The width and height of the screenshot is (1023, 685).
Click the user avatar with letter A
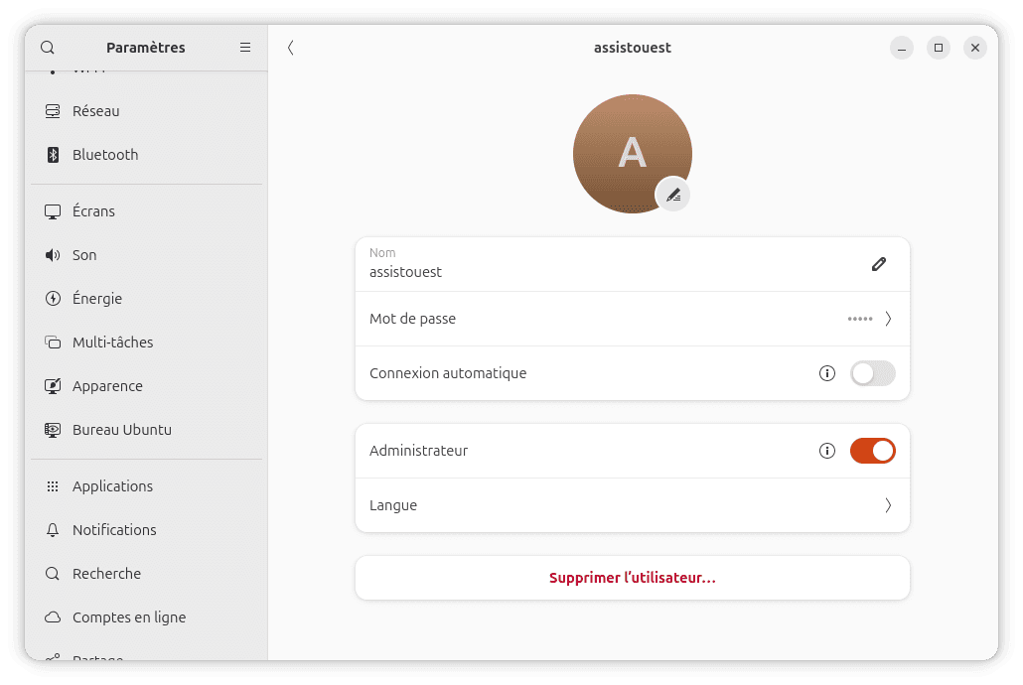(x=633, y=154)
